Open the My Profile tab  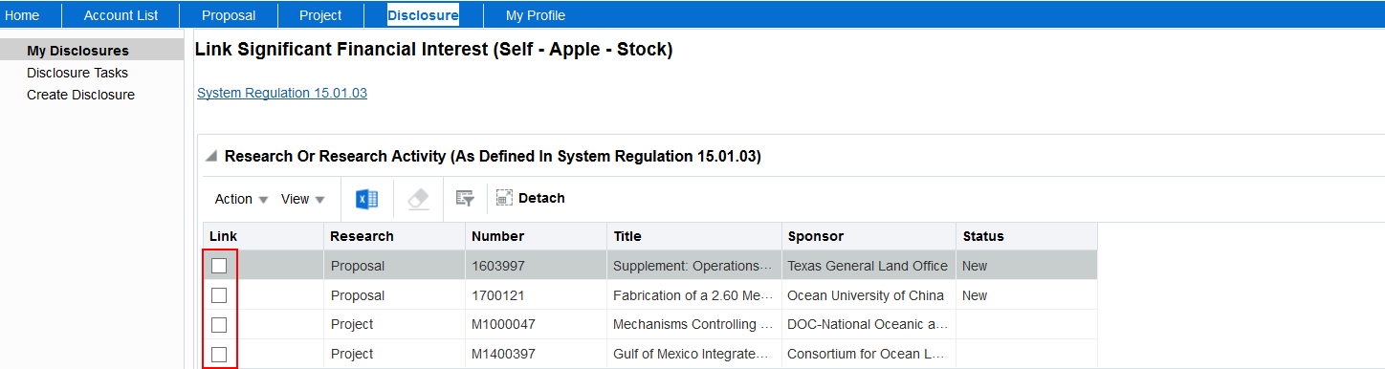(536, 15)
